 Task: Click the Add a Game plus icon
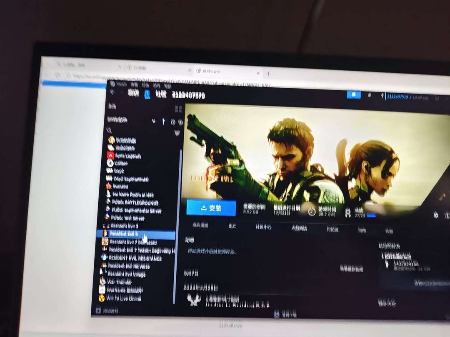[98, 310]
